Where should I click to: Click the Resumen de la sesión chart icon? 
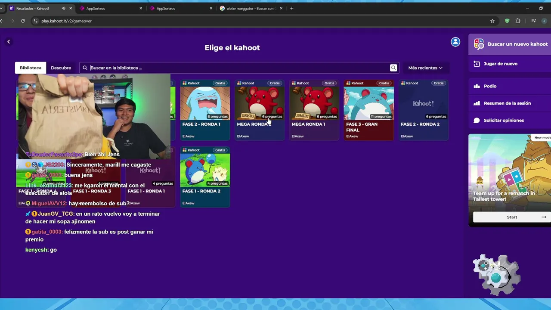pos(477,103)
